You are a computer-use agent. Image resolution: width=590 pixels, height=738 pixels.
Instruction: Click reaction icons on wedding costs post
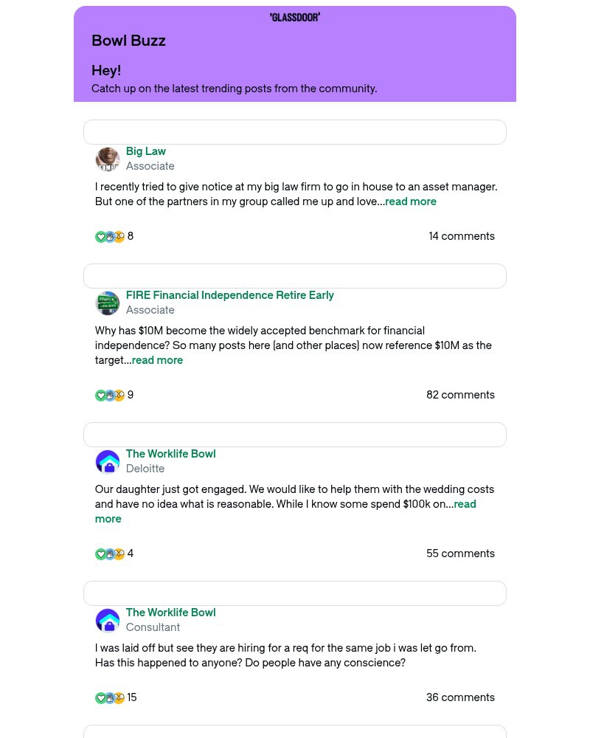(110, 554)
